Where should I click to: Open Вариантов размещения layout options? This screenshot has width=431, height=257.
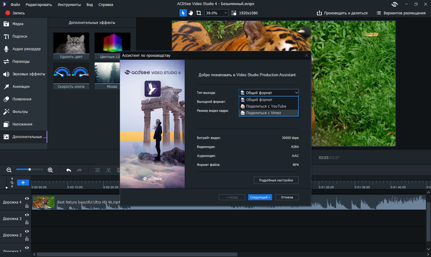click(401, 13)
